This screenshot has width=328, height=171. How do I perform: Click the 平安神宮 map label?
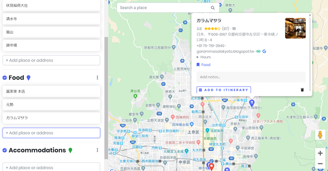point(247,148)
